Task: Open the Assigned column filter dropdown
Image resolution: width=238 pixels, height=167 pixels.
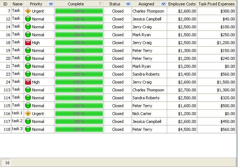Action: [164, 4]
